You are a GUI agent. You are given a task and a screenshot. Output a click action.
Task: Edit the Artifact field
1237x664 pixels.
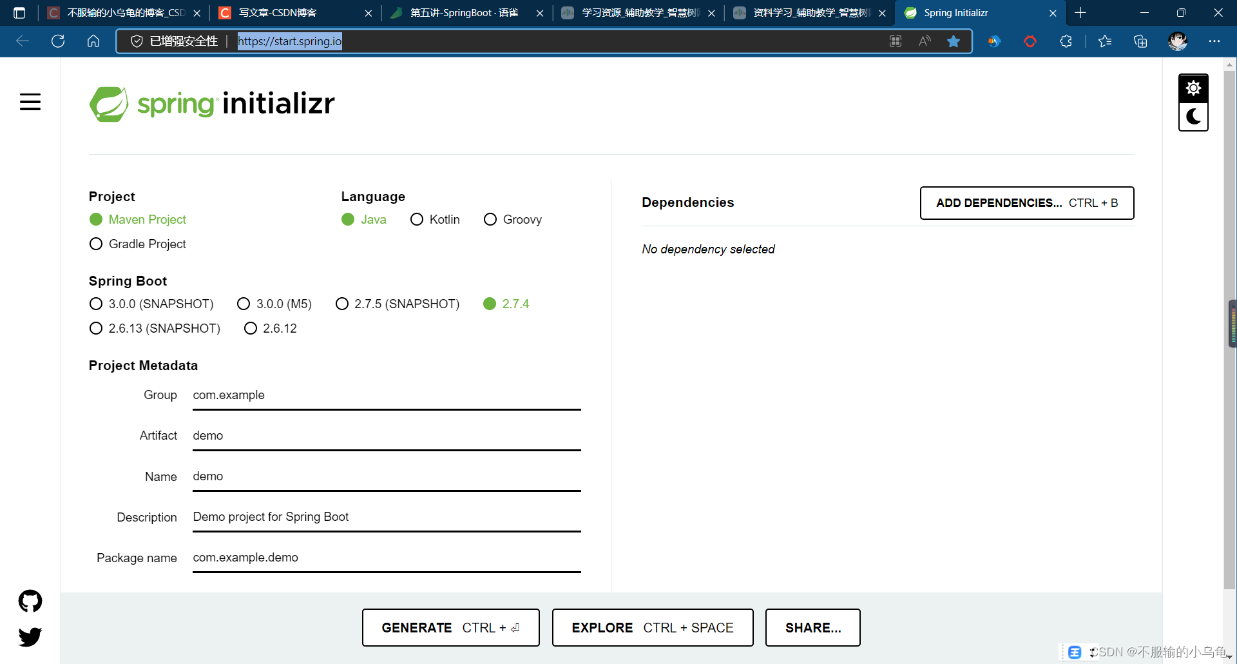click(387, 436)
